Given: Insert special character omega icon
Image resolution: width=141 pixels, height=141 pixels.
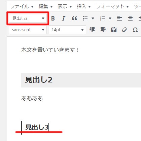Looking at the screenshot, I should (135, 30).
